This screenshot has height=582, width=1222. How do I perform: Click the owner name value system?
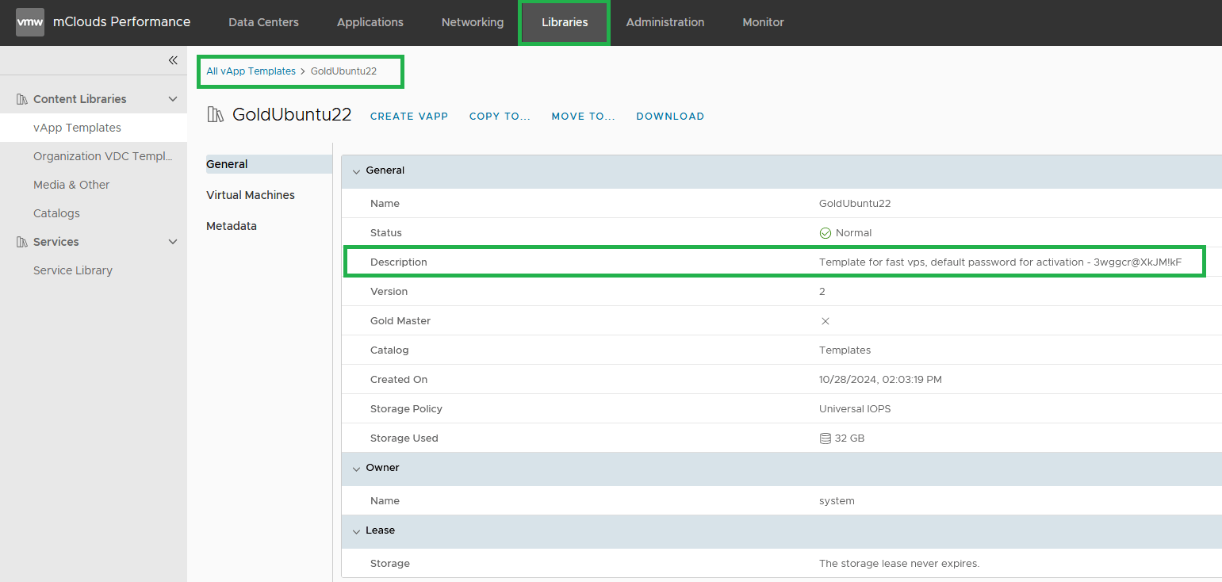pyautogui.click(x=837, y=501)
